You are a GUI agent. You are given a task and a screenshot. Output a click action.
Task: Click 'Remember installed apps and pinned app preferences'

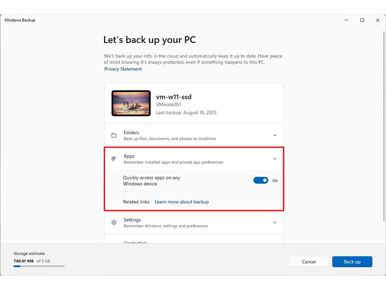pos(173,162)
